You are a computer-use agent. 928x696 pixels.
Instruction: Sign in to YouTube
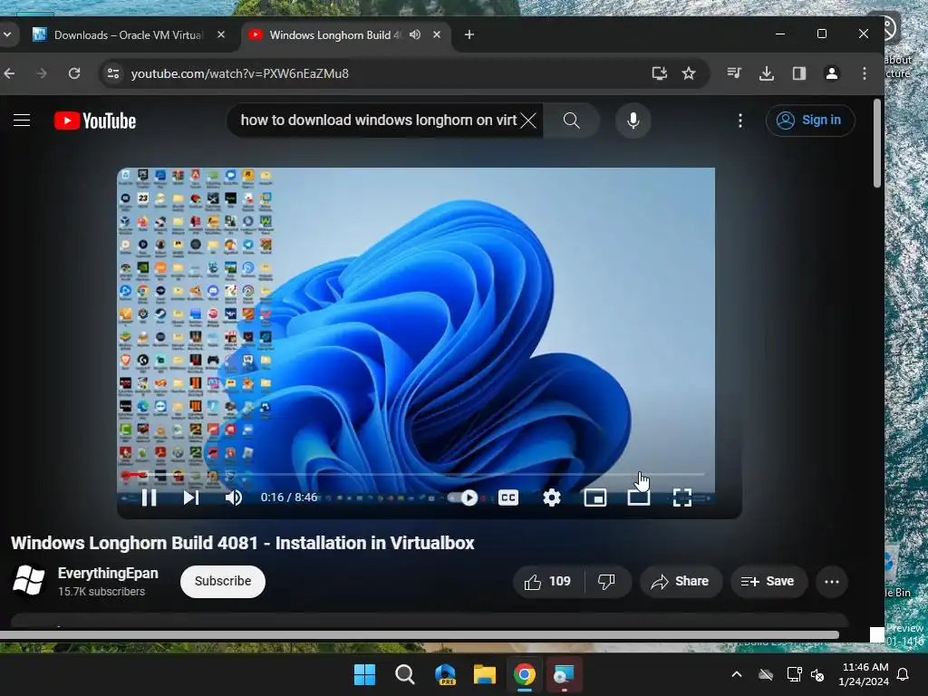(809, 121)
